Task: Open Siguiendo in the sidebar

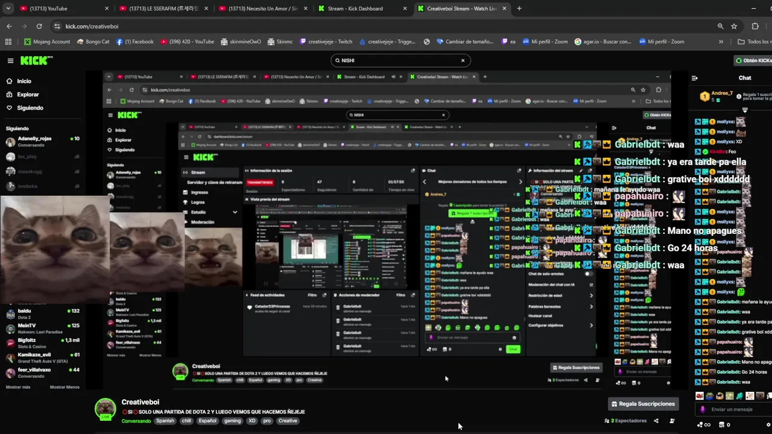Action: (x=30, y=108)
